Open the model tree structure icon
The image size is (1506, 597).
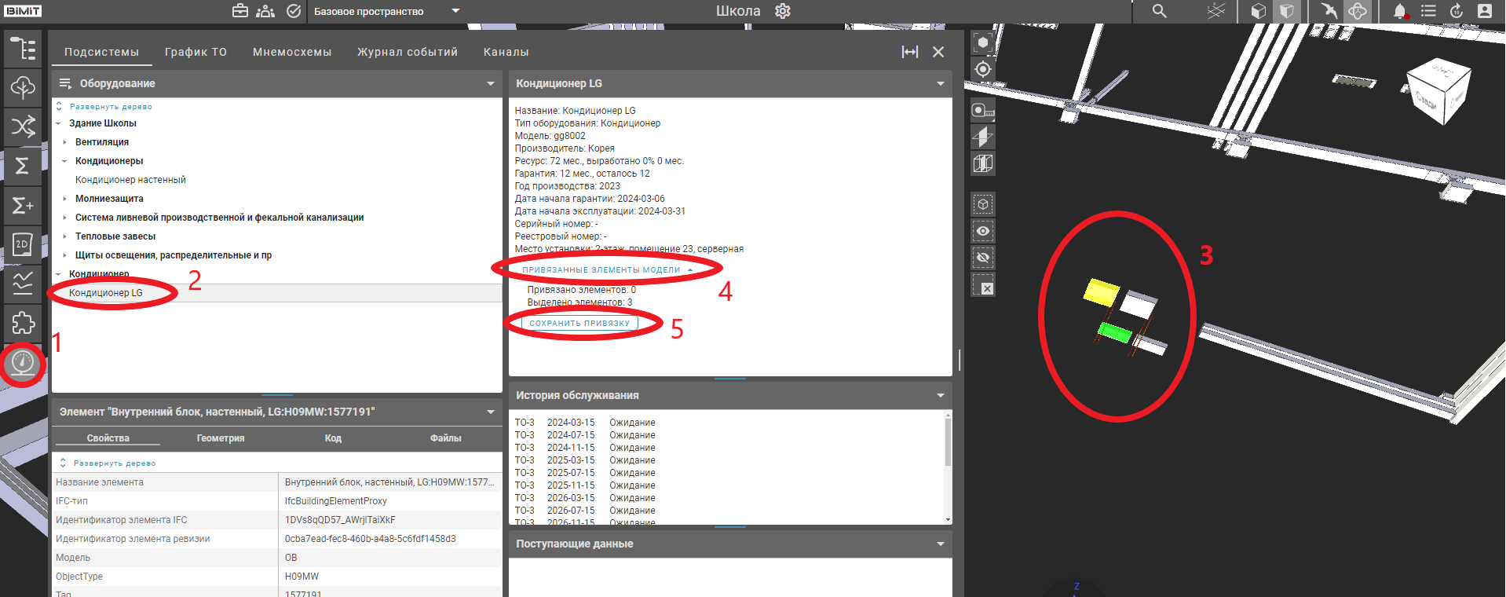pyautogui.click(x=23, y=49)
